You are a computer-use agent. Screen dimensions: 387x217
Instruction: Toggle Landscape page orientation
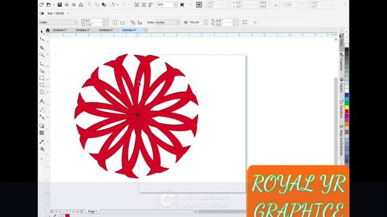pyautogui.click(x=122, y=22)
